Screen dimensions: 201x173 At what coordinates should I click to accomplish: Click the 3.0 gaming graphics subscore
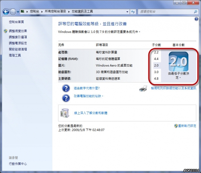(x=156, y=72)
